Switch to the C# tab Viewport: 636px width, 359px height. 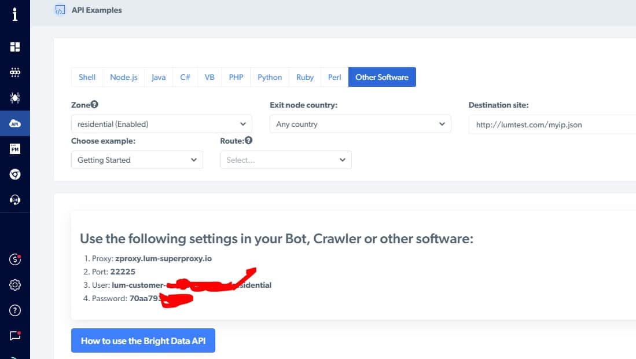click(185, 77)
